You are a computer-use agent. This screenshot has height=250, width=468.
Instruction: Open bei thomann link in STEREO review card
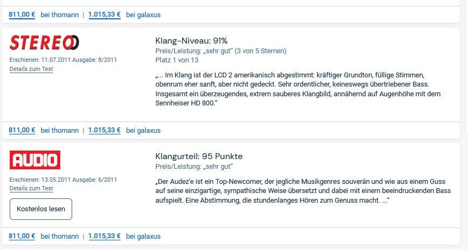(x=59, y=130)
